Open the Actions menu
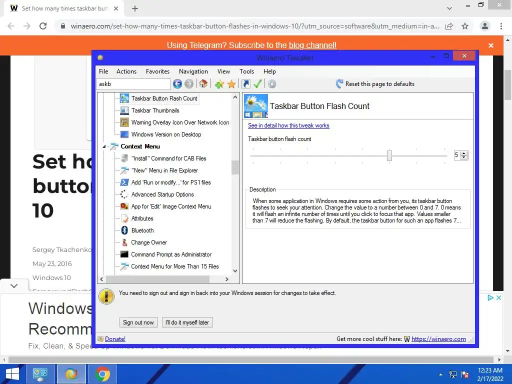The image size is (512, 384). tap(126, 71)
